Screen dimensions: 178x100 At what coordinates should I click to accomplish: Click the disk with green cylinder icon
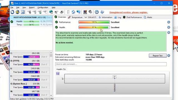[39, 12]
